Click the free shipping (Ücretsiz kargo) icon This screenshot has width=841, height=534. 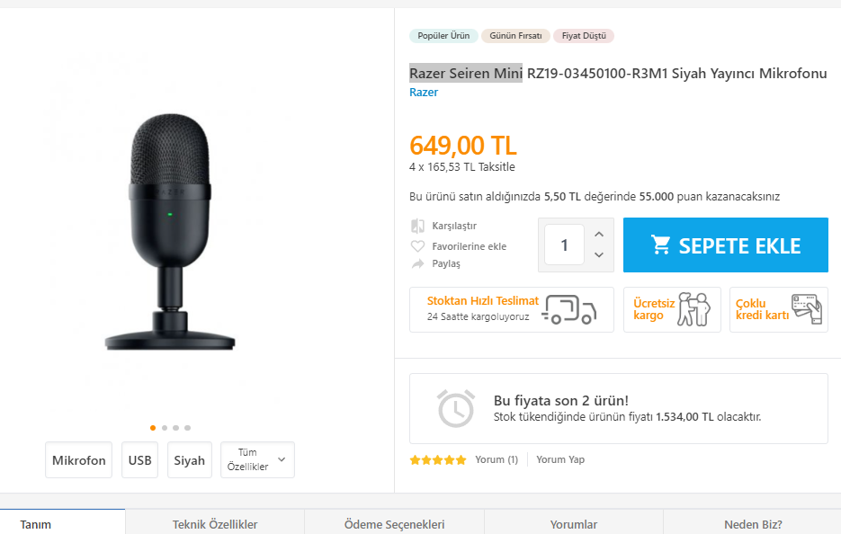[x=693, y=309]
